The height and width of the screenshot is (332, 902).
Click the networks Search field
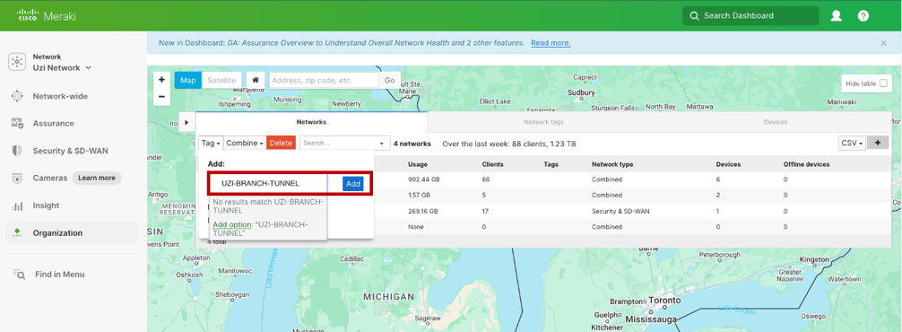(x=338, y=144)
